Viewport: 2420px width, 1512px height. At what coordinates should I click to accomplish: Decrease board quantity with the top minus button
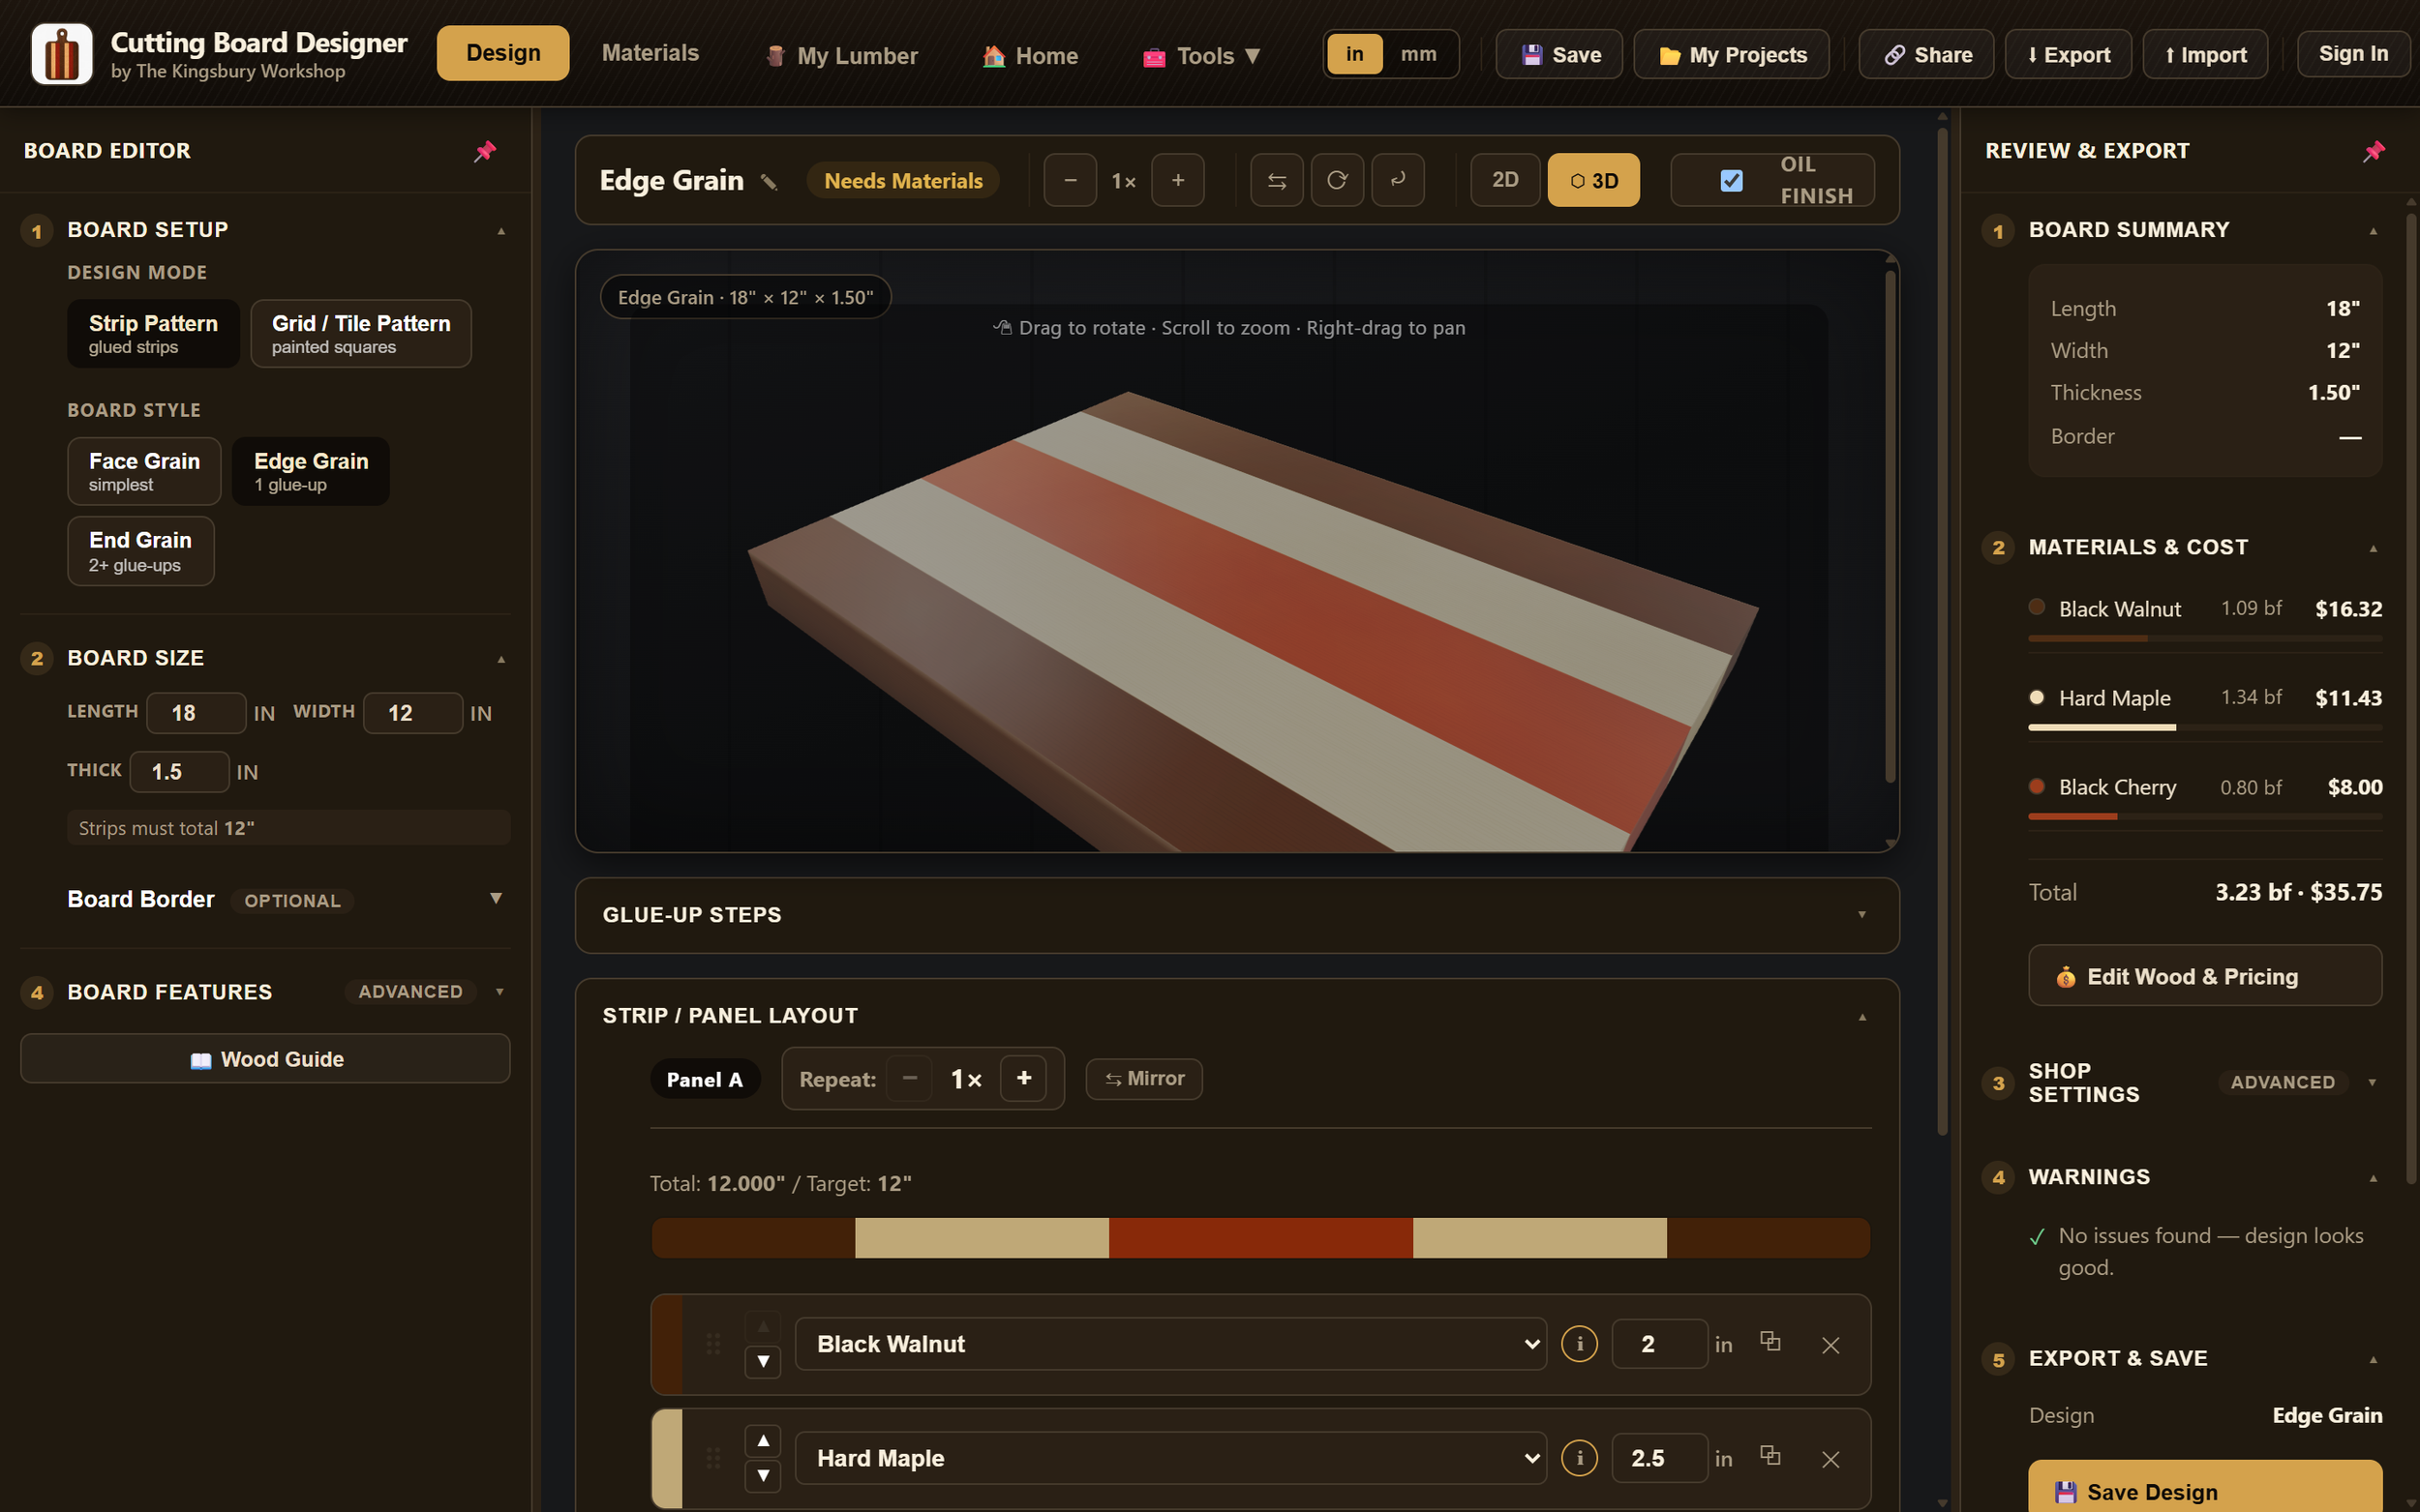[1070, 180]
